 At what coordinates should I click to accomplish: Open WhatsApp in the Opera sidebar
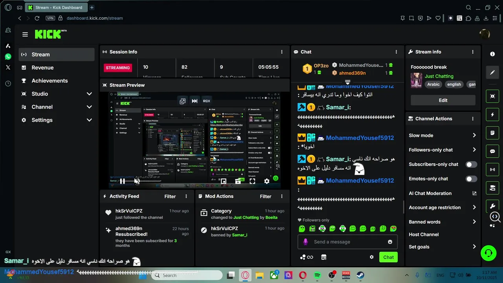pyautogui.click(x=8, y=57)
